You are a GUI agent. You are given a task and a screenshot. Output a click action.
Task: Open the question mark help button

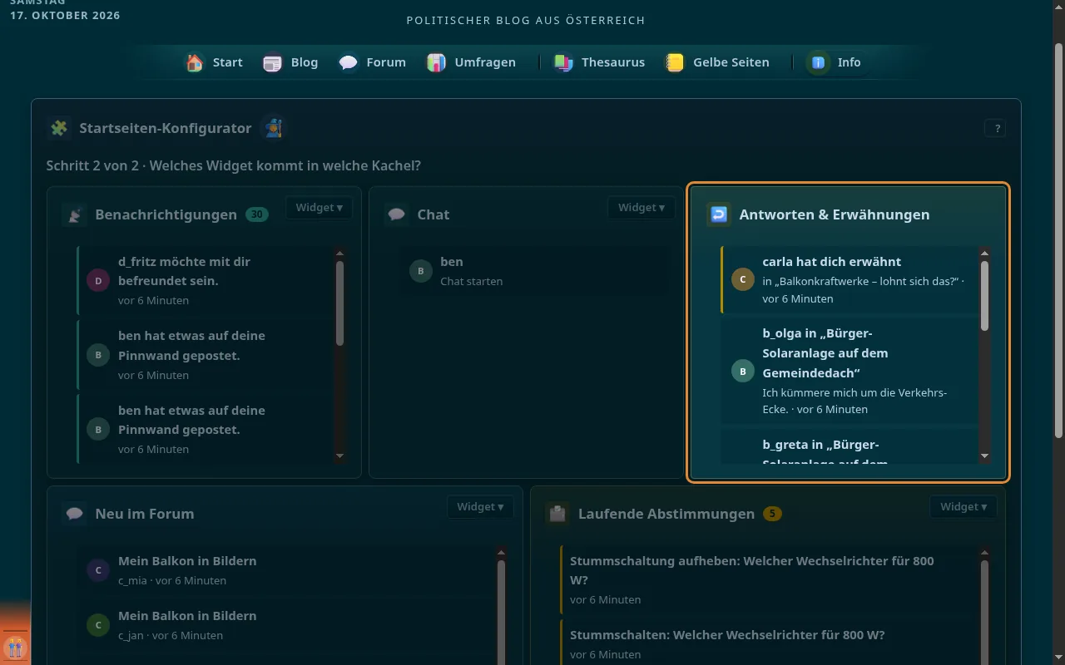tap(995, 128)
